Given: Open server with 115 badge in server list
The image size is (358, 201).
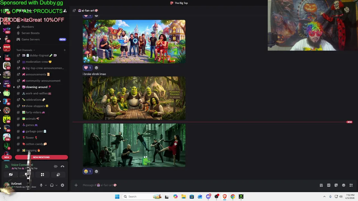Looking at the screenshot, I should [x=7, y=137].
